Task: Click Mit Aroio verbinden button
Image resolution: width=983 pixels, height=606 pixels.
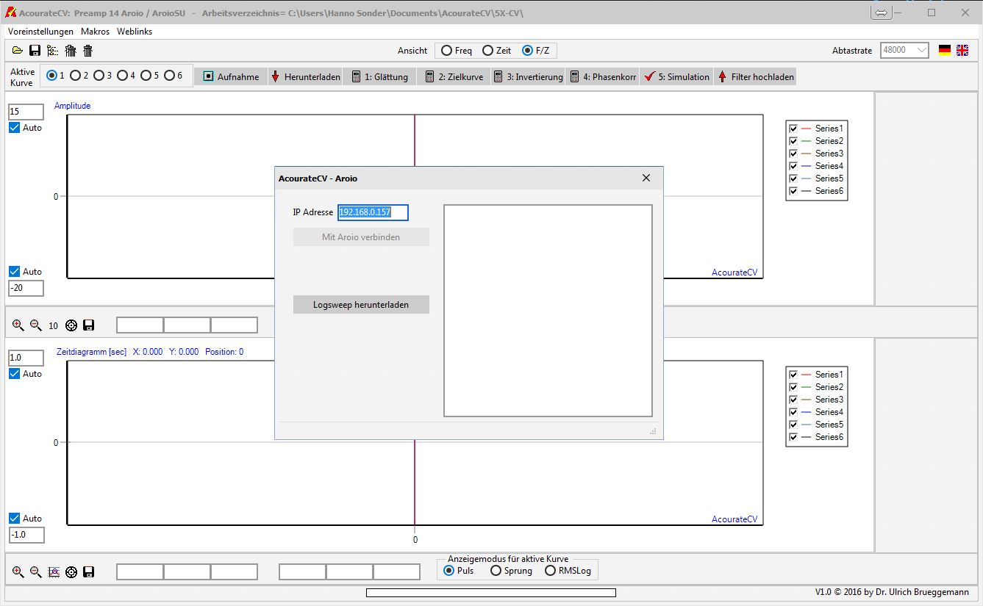Action: [361, 237]
